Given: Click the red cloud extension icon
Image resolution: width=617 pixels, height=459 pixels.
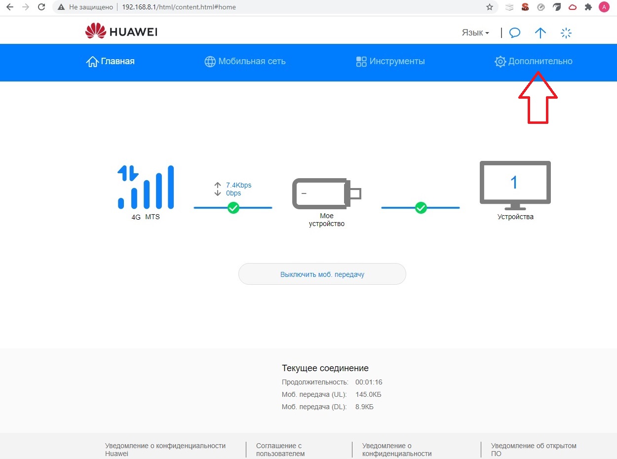Looking at the screenshot, I should coord(573,7).
